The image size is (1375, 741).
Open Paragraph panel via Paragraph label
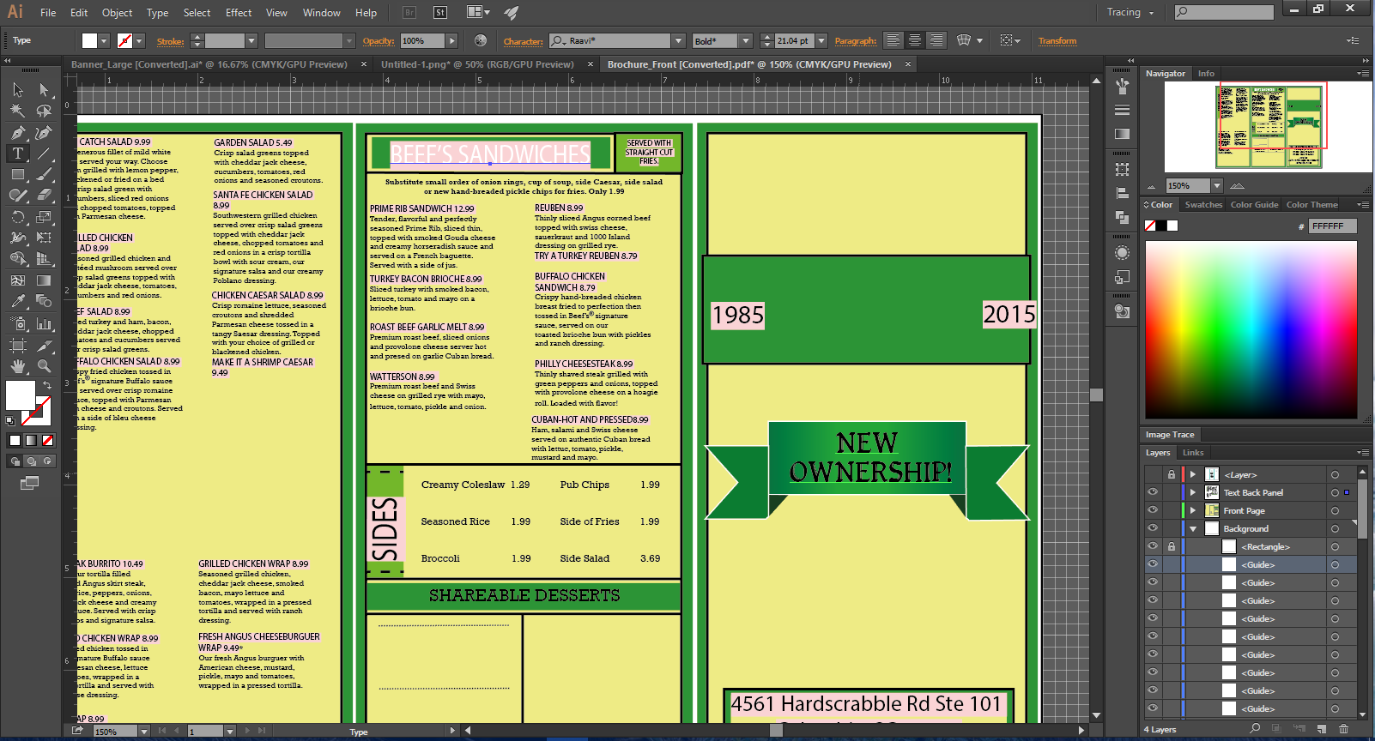click(x=856, y=40)
